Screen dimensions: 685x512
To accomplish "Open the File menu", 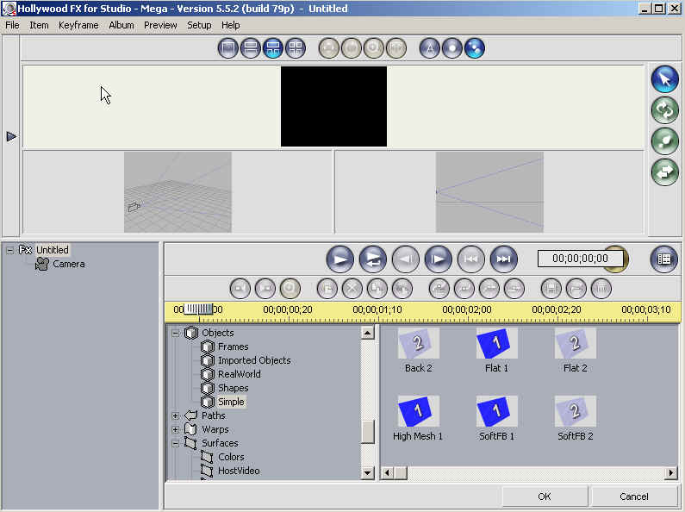I will pos(12,25).
